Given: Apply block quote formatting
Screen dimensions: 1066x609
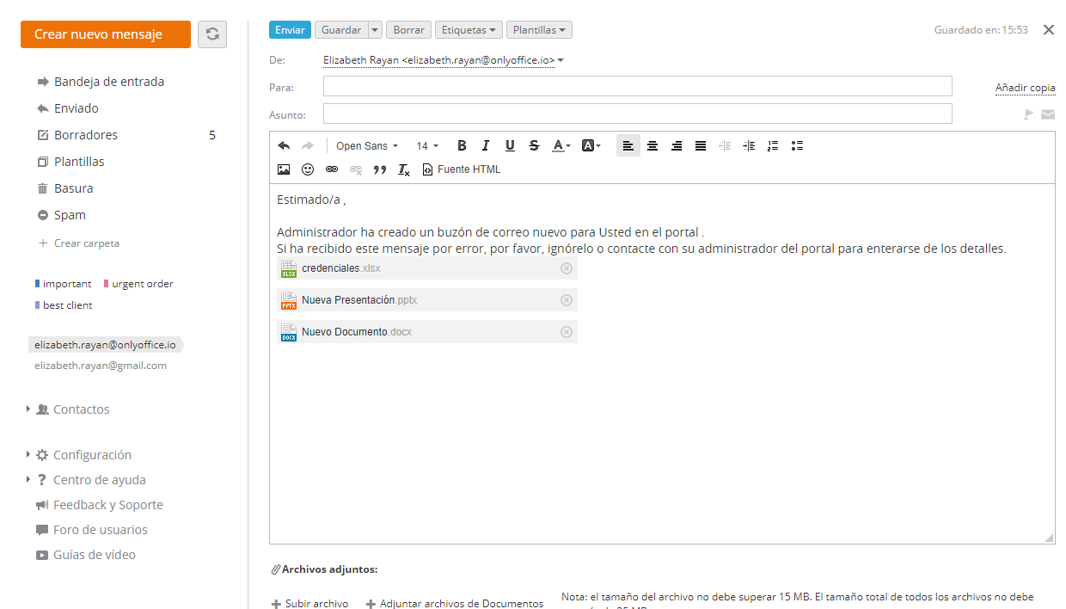Looking at the screenshot, I should coord(380,170).
